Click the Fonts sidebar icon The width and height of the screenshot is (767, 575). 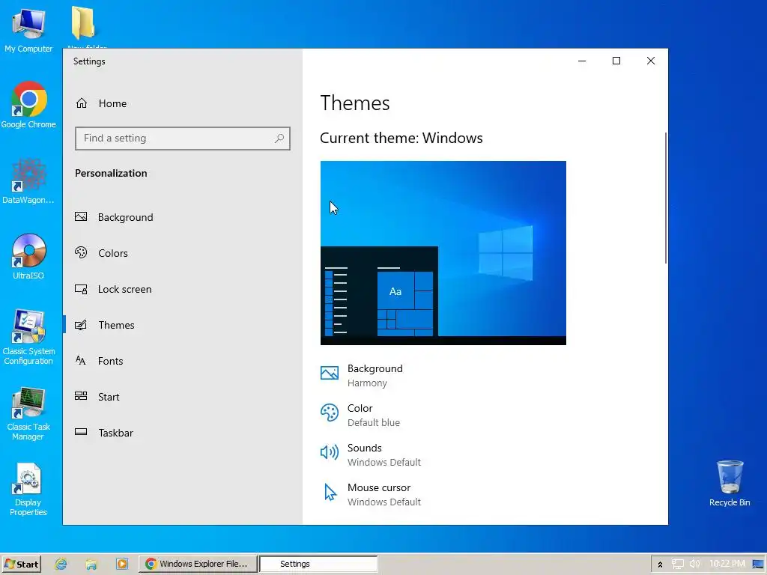click(81, 361)
